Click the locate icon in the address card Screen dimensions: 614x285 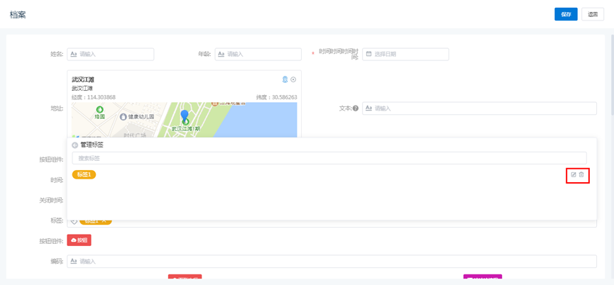click(x=285, y=79)
